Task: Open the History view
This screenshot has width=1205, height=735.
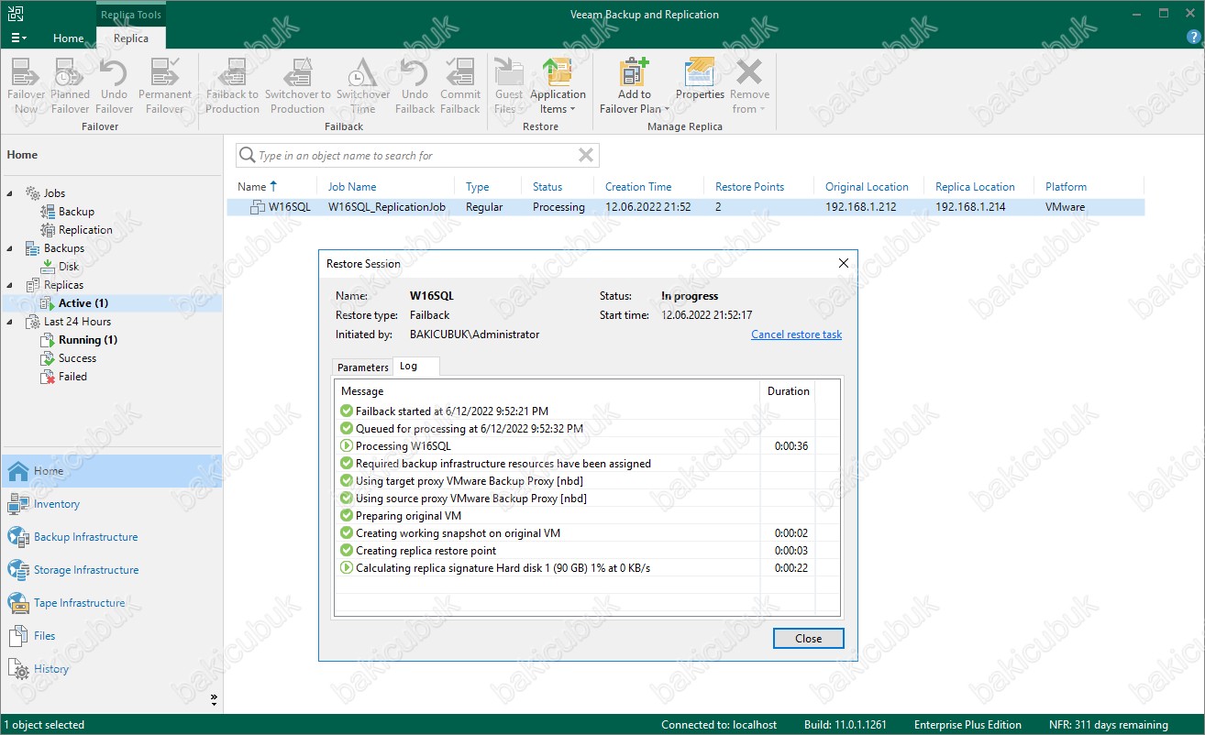Action: point(50,669)
